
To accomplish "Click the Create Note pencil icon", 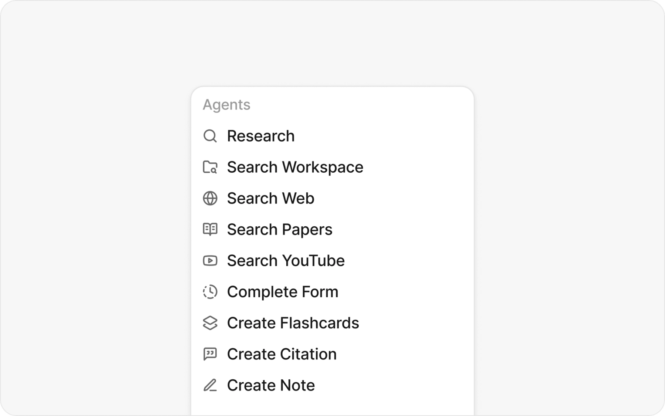I will click(x=210, y=385).
